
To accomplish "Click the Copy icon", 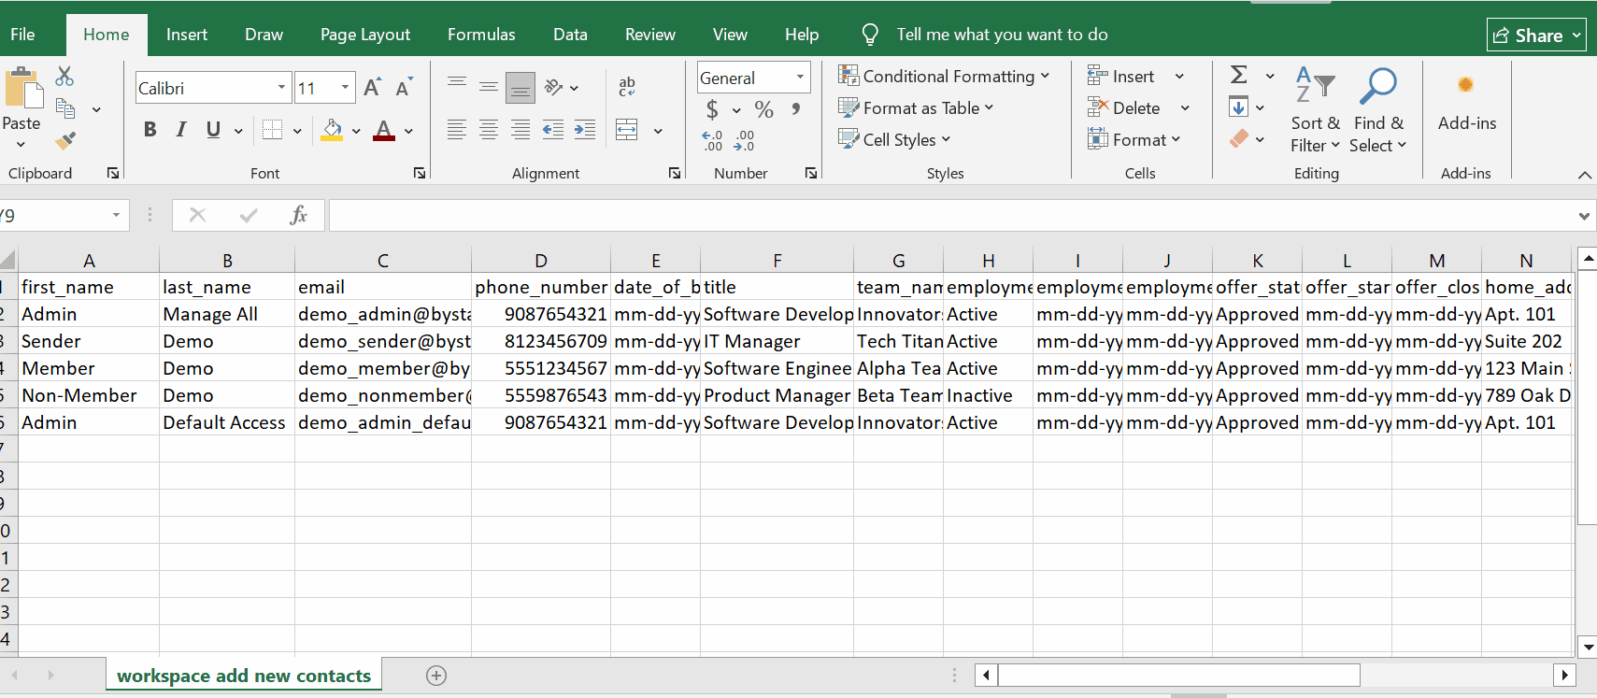I will (65, 108).
